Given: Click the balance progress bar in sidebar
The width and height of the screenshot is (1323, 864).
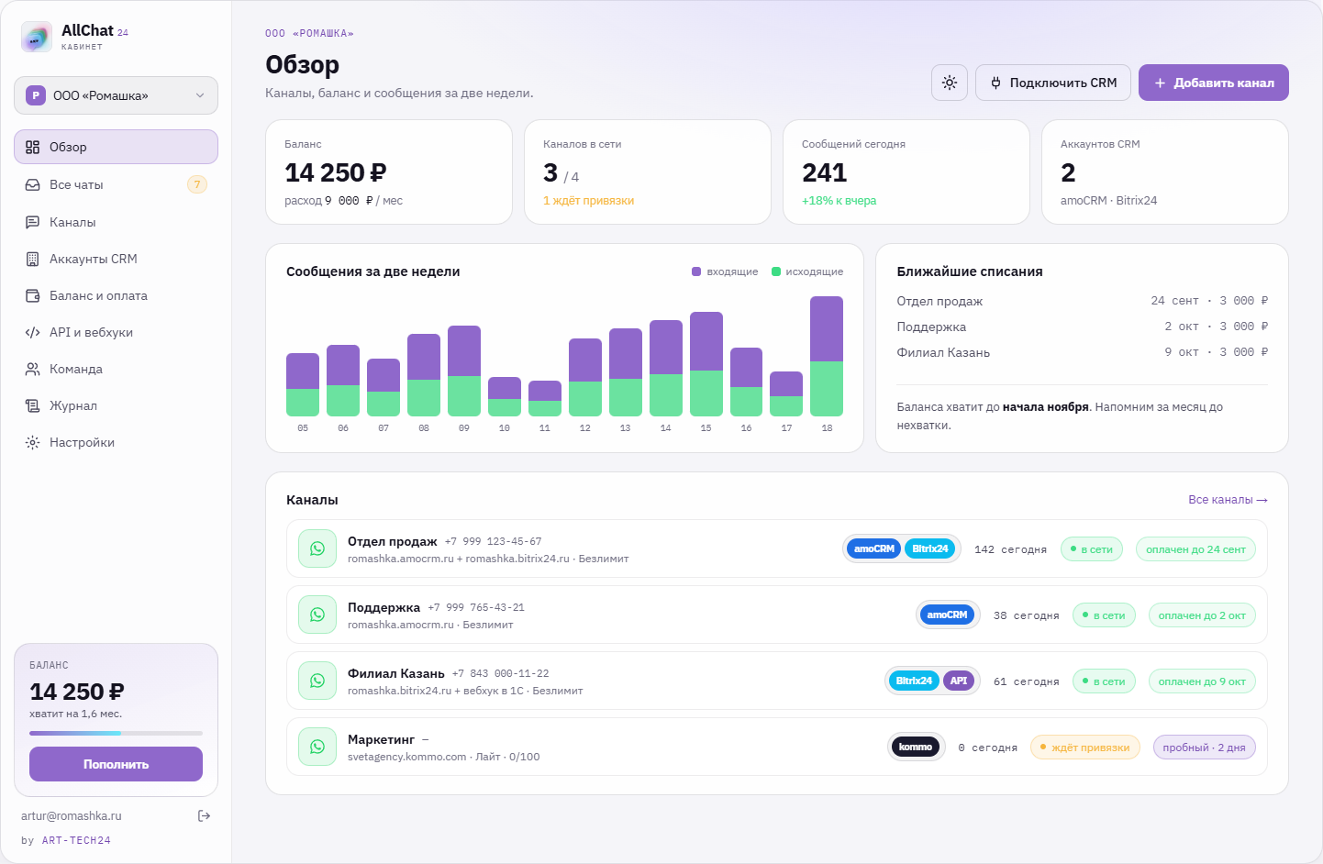Looking at the screenshot, I should tap(116, 733).
